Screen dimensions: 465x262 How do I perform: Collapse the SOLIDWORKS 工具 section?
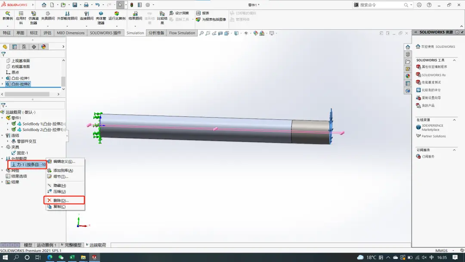pos(454,60)
